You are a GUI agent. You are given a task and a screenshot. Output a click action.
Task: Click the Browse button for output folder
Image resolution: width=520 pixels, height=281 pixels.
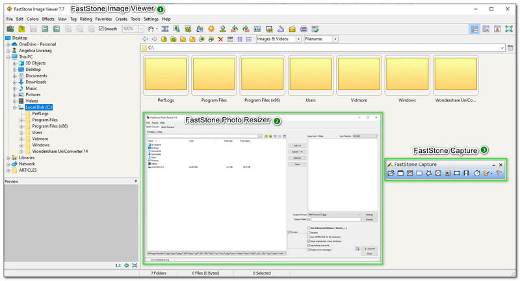[x=369, y=220]
